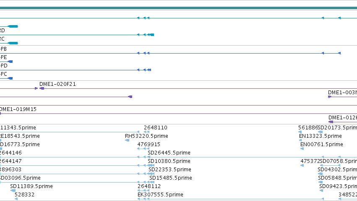Viewport: 357px width, 201px height.
Task: Click the blue exon block under -PE
Action: coord(10,62)
